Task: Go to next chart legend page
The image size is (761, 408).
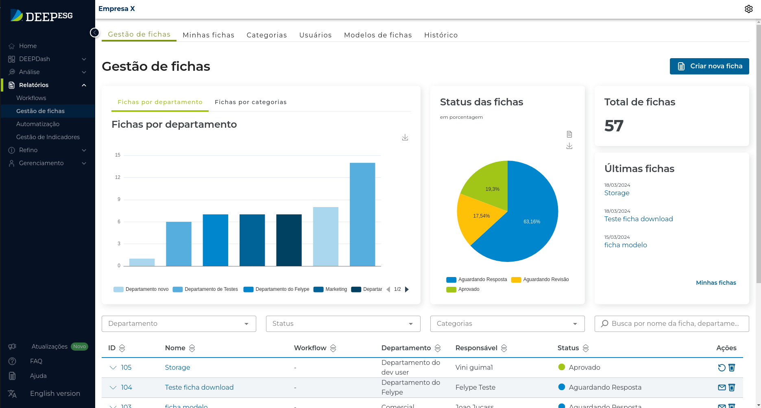Action: coord(407,289)
